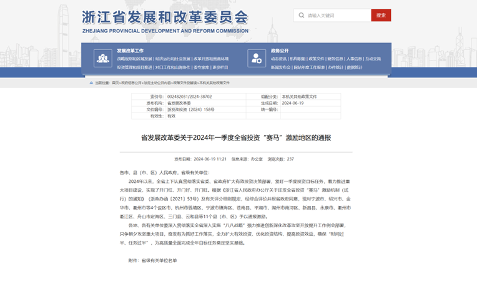477x284 pixels.
Task: Click the 政务公开 gear-person icon
Action: 257,57
